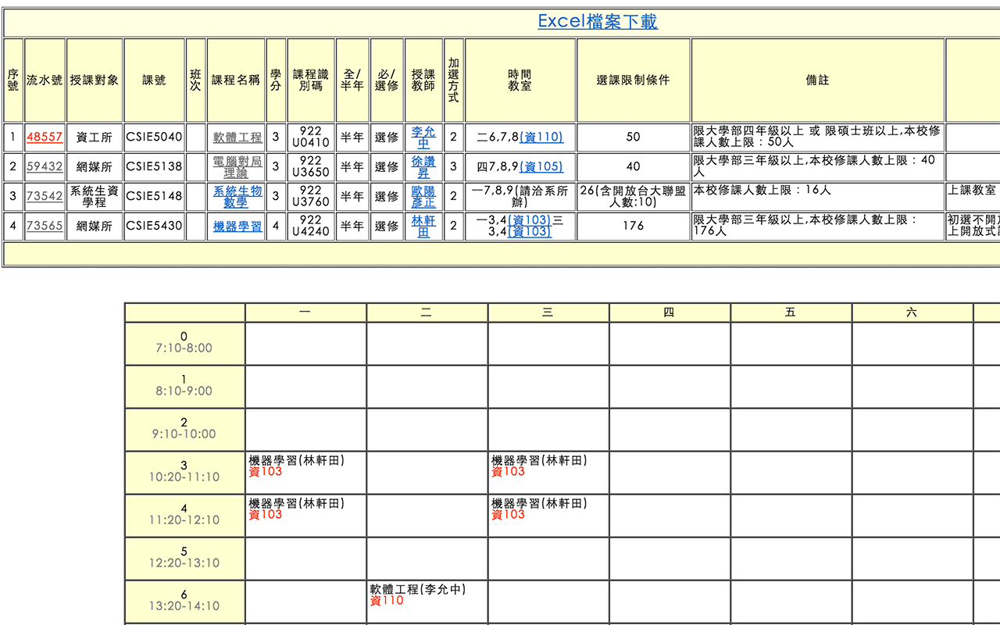Open classroom 資105 link
Image resolution: width=1000 pixels, height=625 pixels.
tap(541, 166)
